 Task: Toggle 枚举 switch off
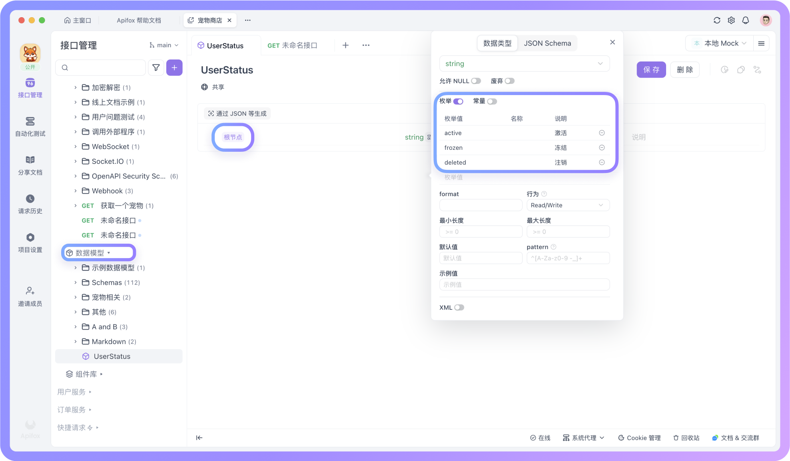point(458,101)
